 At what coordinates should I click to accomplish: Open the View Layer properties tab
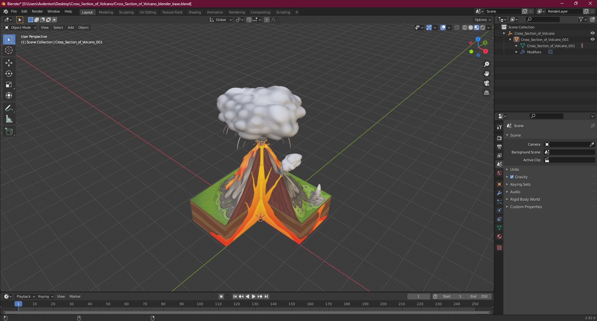click(x=499, y=155)
